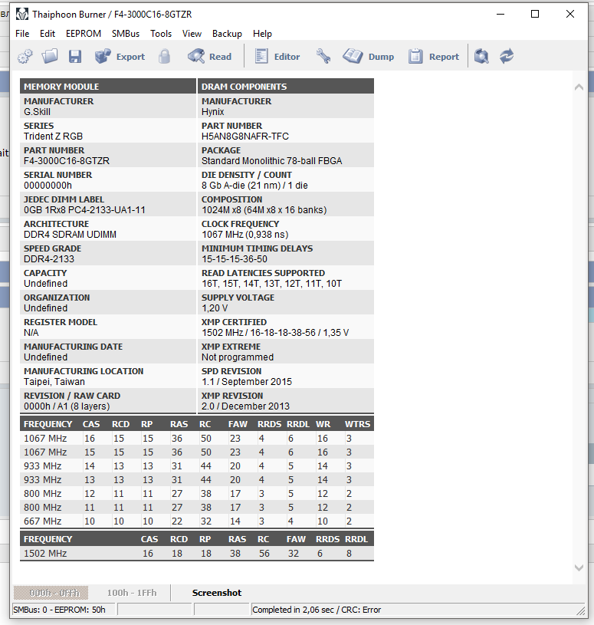This screenshot has width=594, height=625.
Task: Click the Trident Z RGB series text
Action: coord(53,137)
